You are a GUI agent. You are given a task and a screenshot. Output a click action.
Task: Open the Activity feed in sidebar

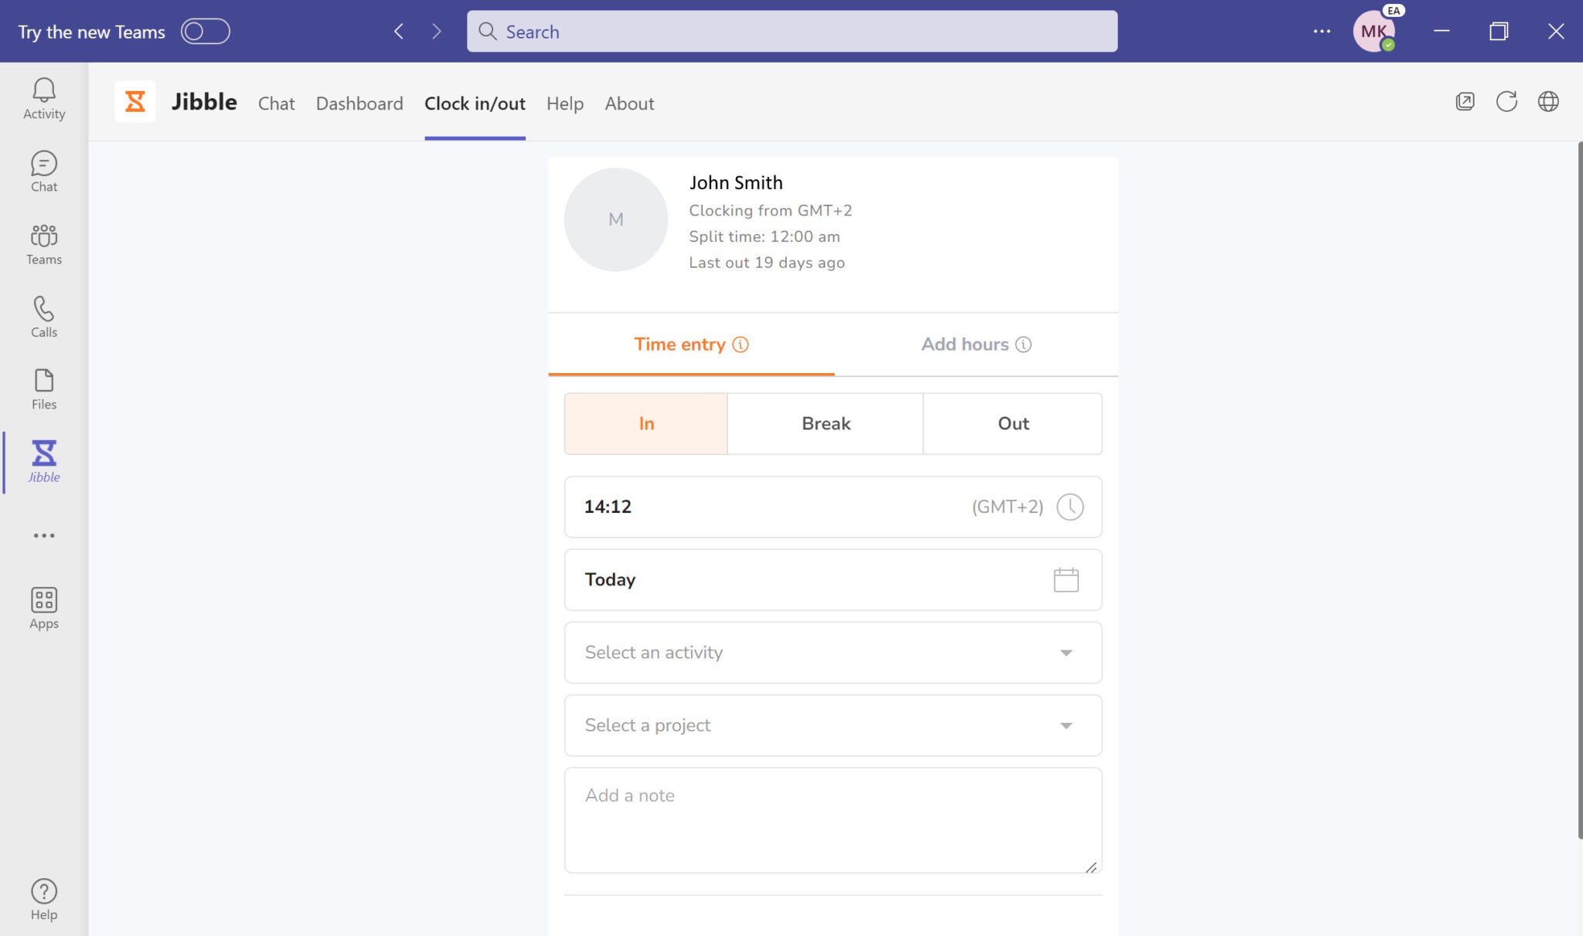(x=44, y=97)
